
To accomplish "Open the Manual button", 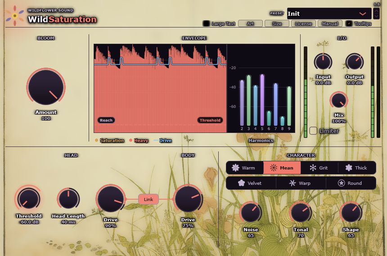I will (330, 23).
